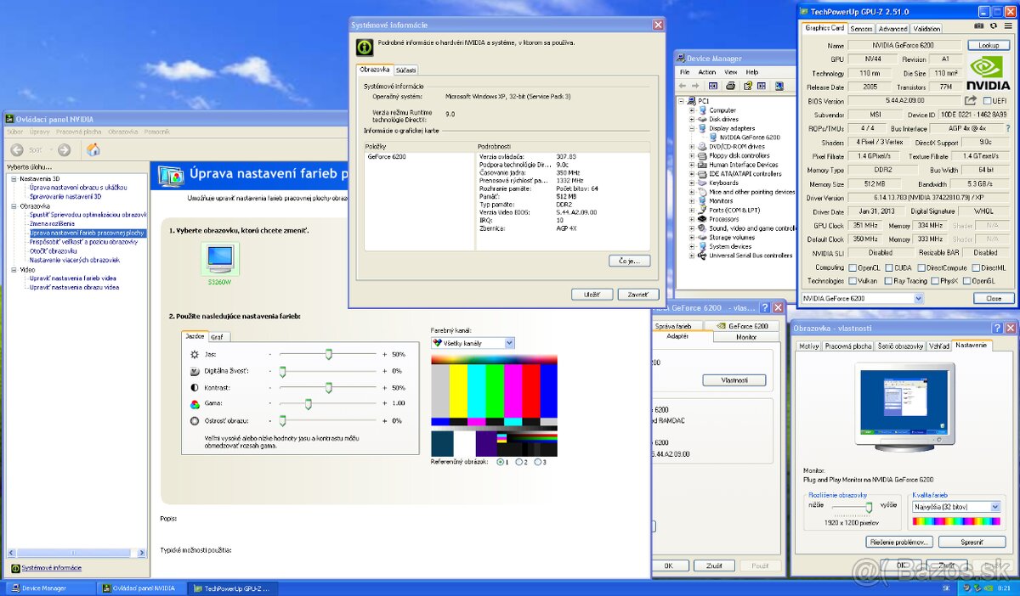Click the NVIDIA panel Forward arrow button
The height and width of the screenshot is (596, 1020).
[x=64, y=150]
